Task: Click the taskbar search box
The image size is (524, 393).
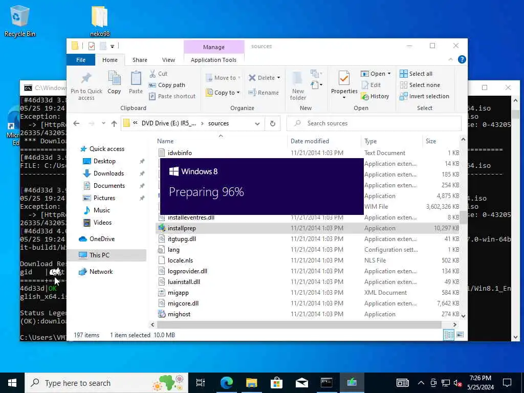Action: coord(106,383)
